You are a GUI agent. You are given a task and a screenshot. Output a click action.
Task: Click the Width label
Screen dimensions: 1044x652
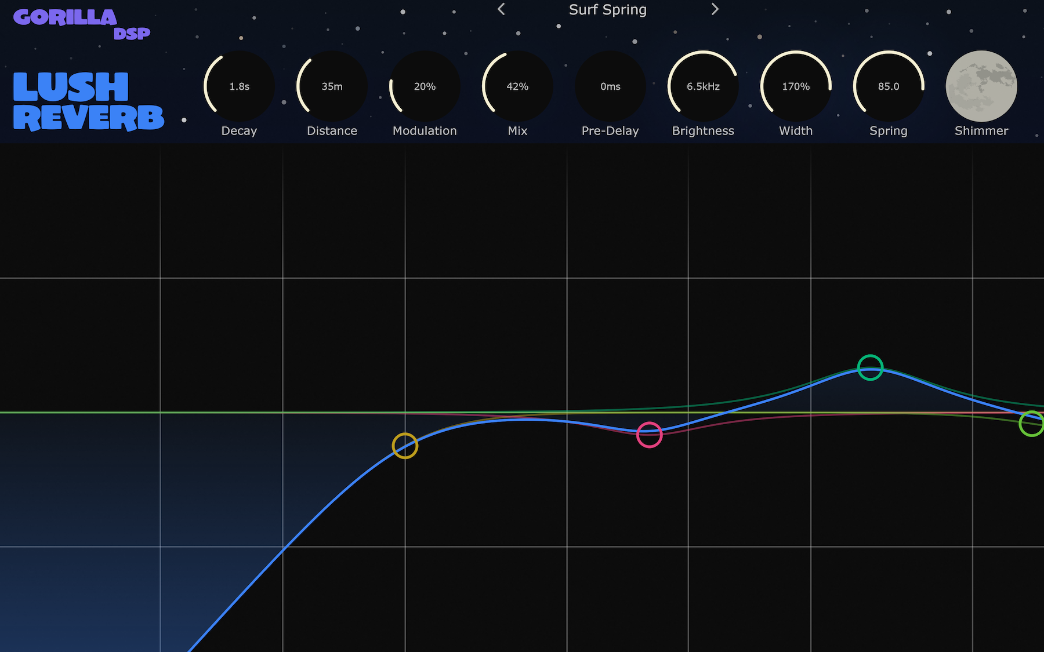[x=796, y=131]
